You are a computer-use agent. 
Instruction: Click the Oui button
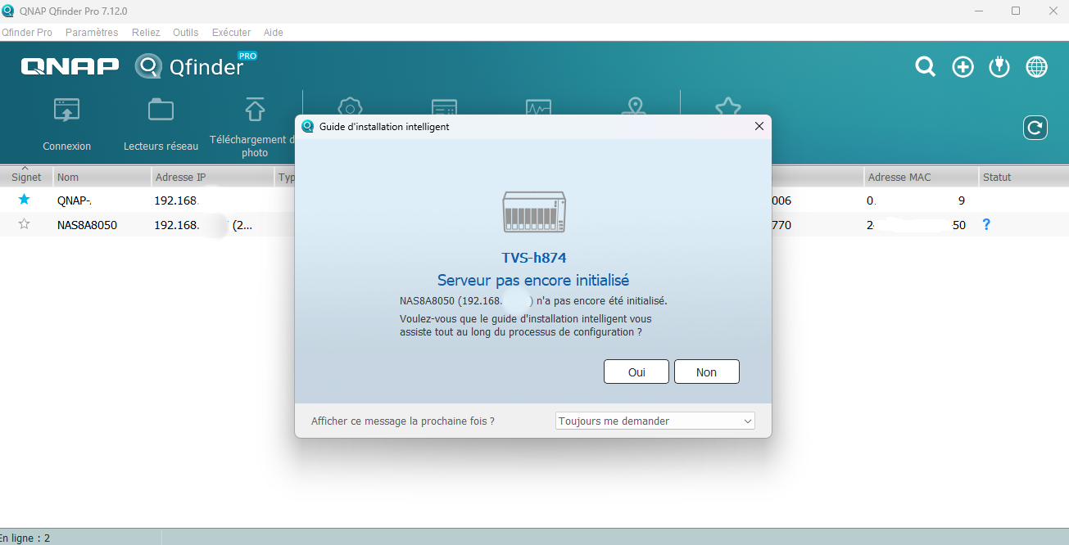tap(636, 372)
